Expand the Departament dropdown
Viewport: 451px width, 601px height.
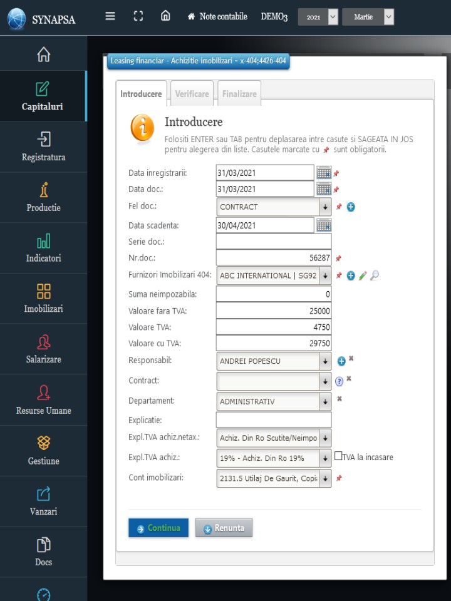tap(274, 402)
